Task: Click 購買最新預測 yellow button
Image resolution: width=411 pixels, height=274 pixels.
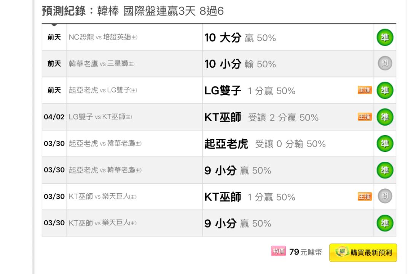Action: click(363, 253)
